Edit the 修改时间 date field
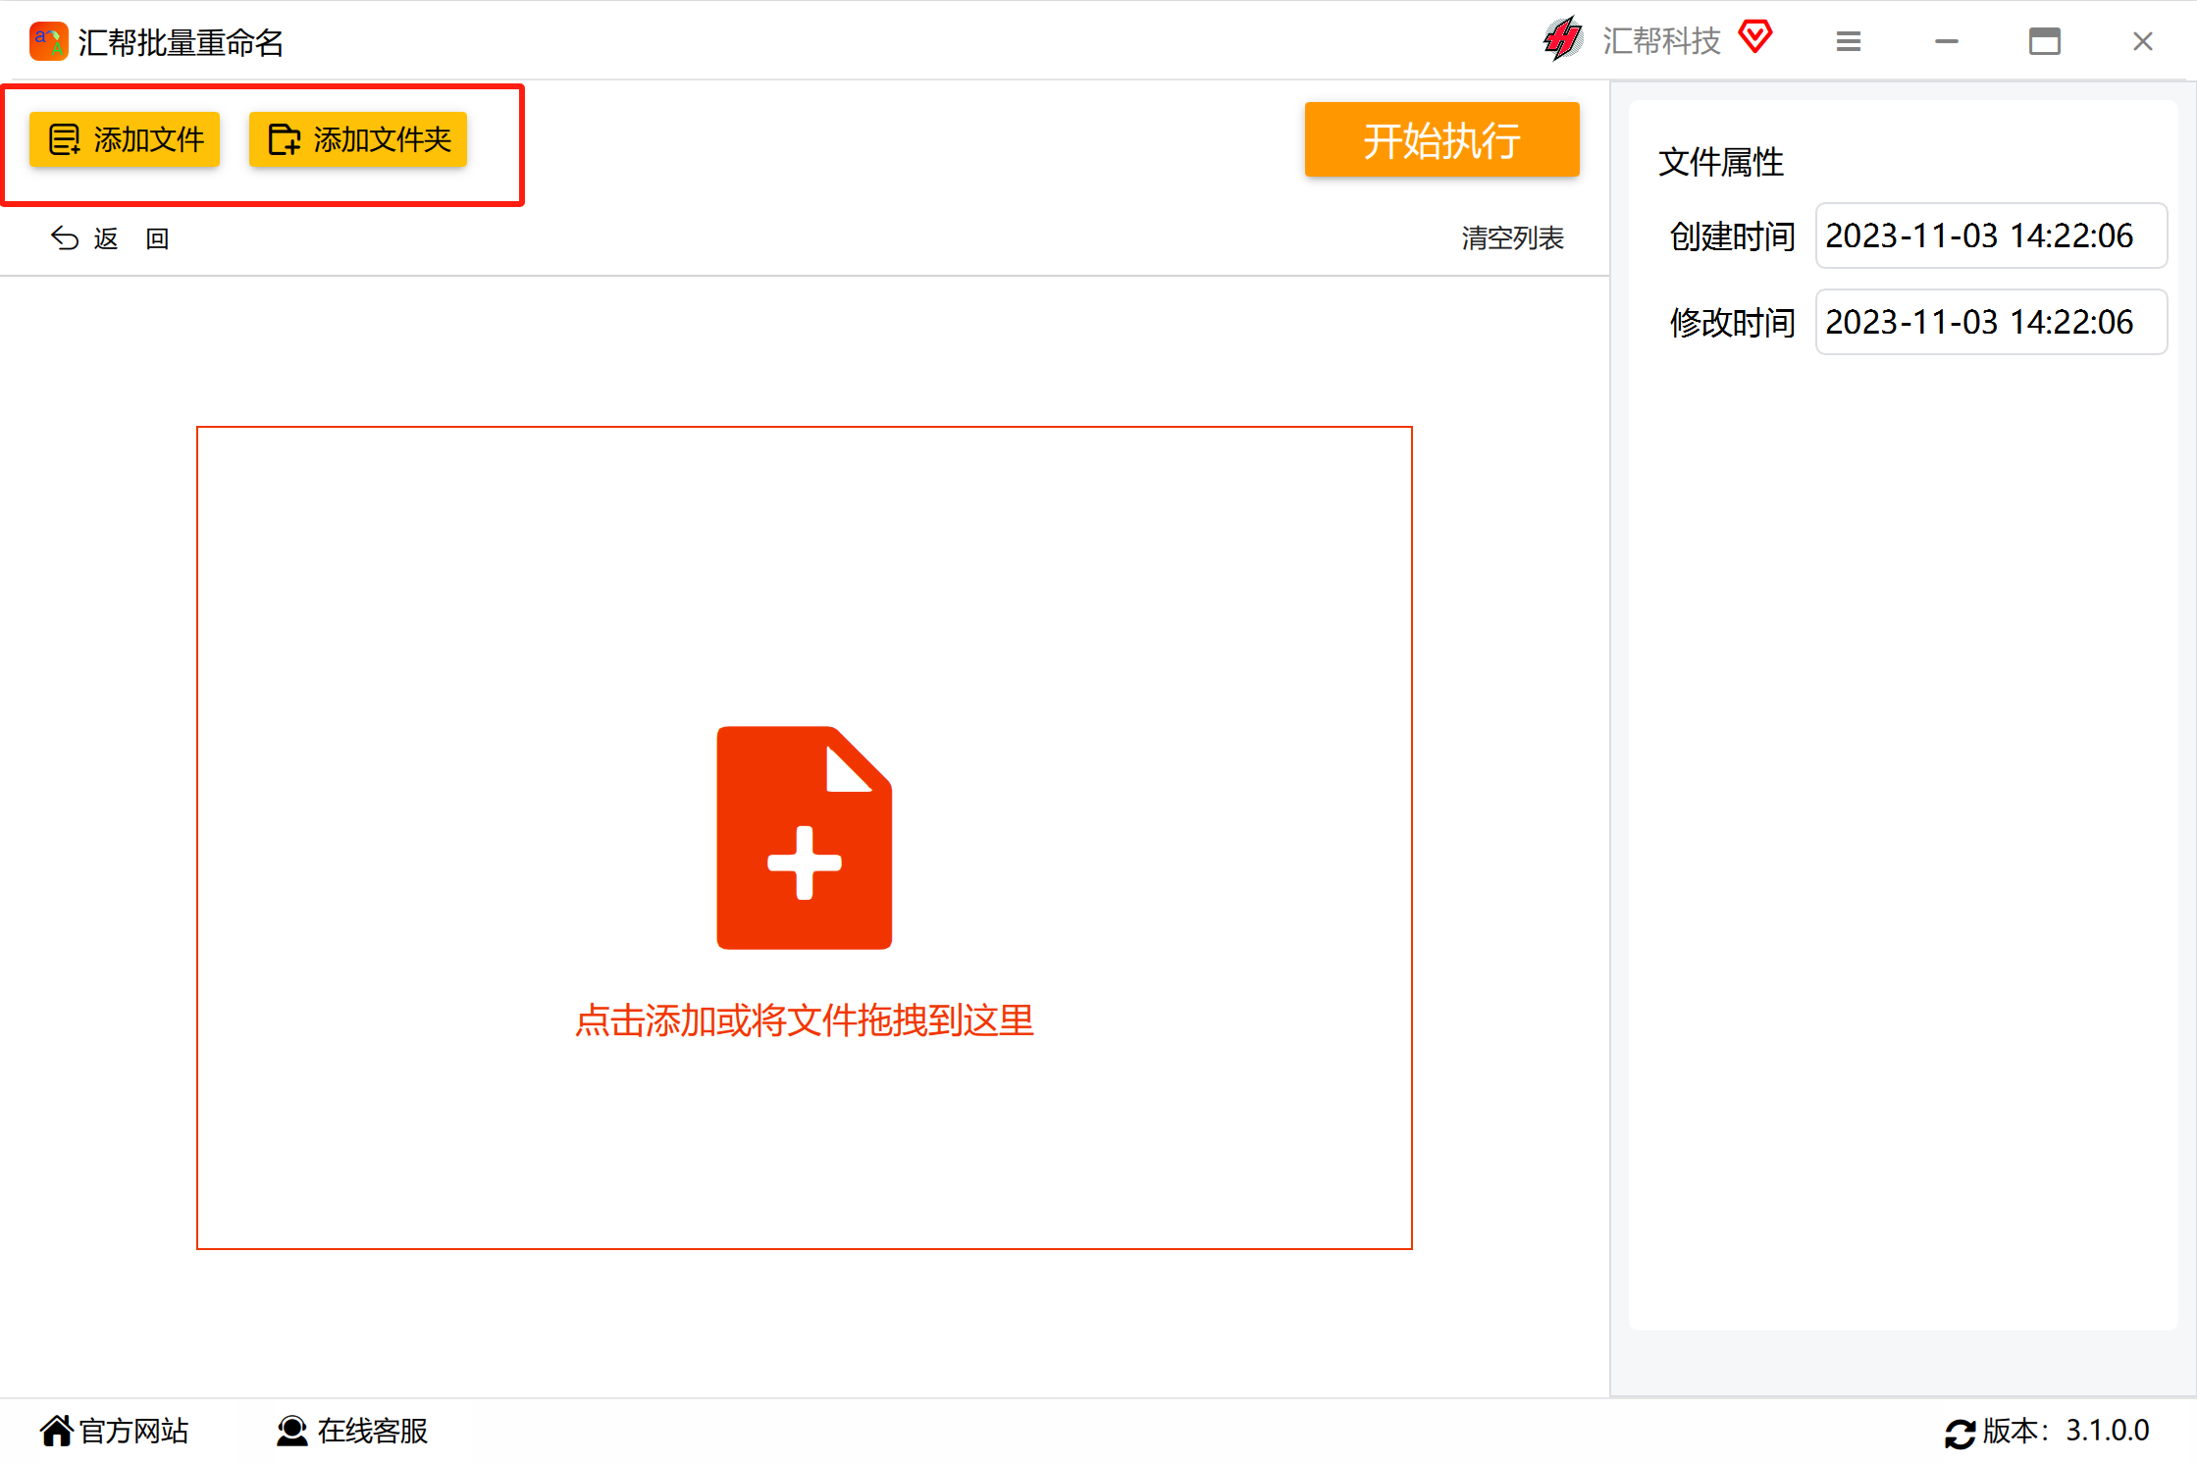This screenshot has width=2197, height=1463. [1991, 322]
